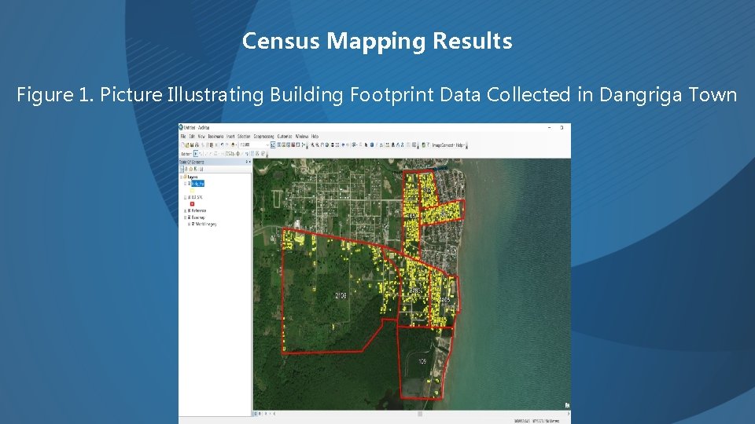Click the Fixed Zoom In icon
Viewport: 755px width, 424px height.
tap(332, 144)
